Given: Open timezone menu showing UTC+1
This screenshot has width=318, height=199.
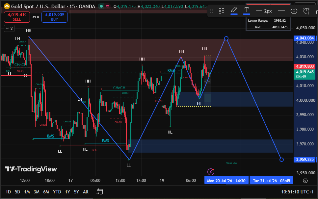Looking at the screenshot, I should (297, 192).
